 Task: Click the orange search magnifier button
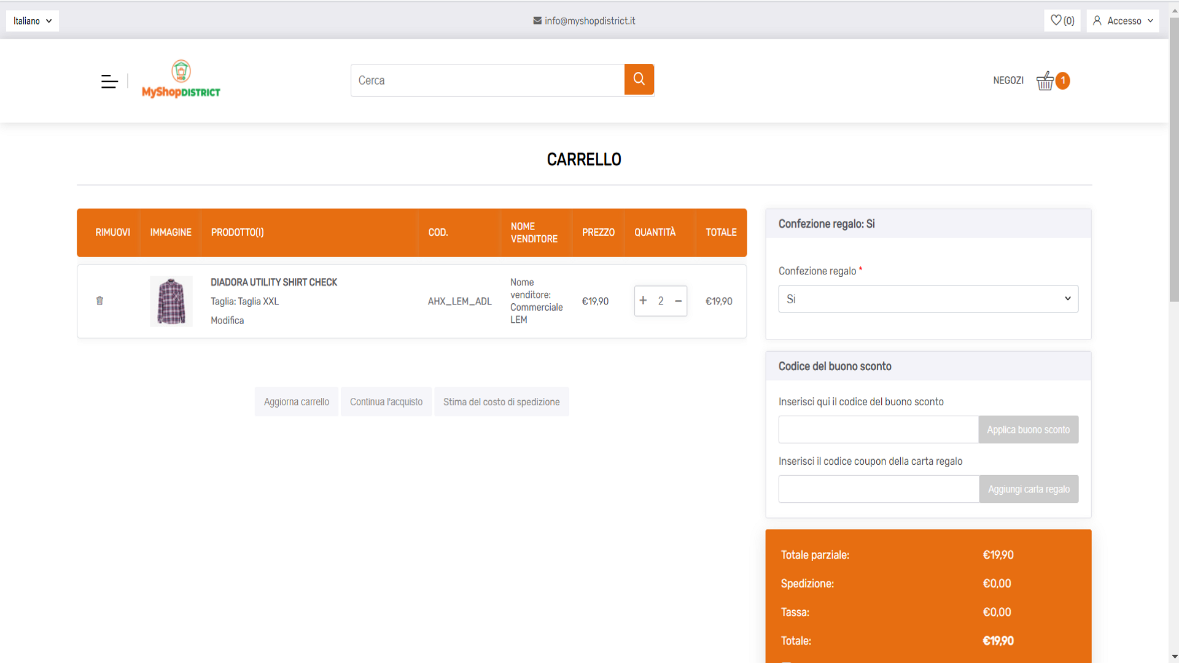639,79
